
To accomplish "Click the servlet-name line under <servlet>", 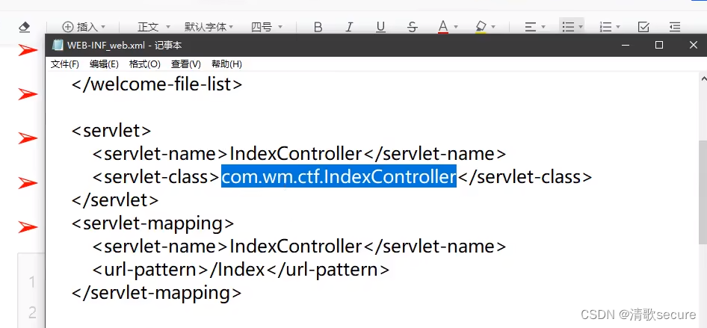I will click(300, 154).
